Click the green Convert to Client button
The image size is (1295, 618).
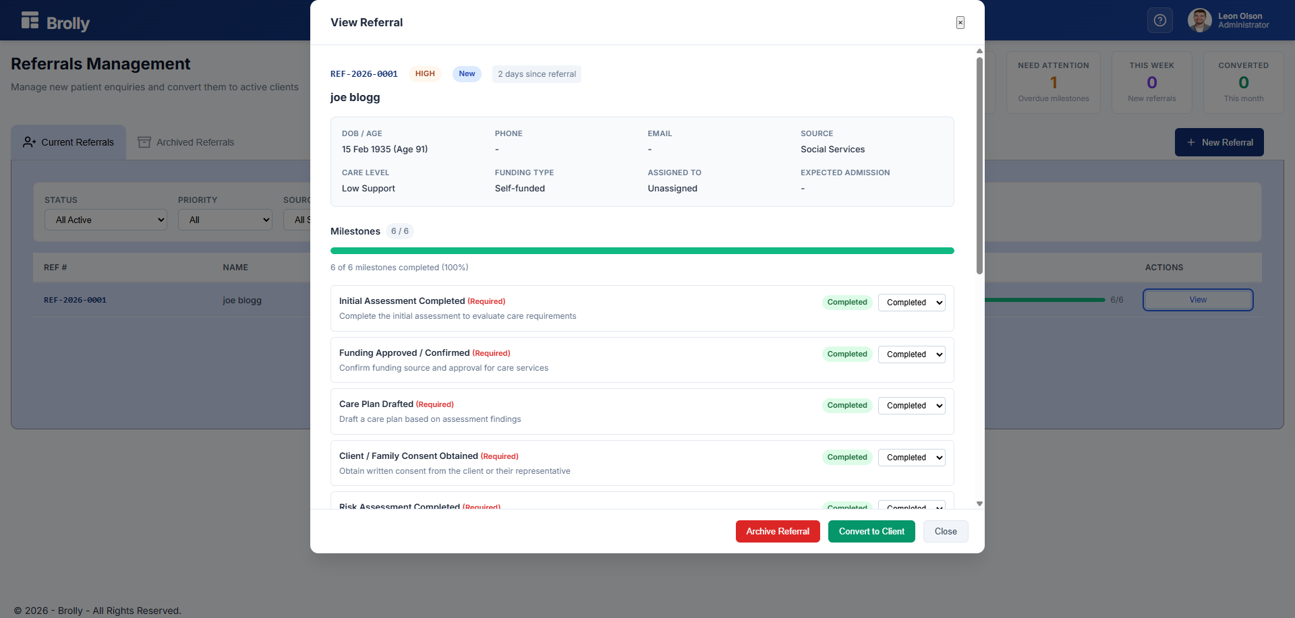[x=871, y=531]
